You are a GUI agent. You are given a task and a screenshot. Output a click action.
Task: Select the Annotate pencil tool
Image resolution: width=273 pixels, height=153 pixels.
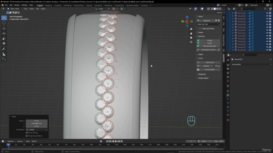[x=4, y=49]
